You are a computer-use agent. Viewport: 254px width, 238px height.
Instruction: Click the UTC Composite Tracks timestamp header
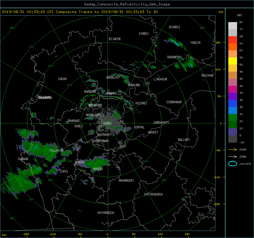point(80,12)
